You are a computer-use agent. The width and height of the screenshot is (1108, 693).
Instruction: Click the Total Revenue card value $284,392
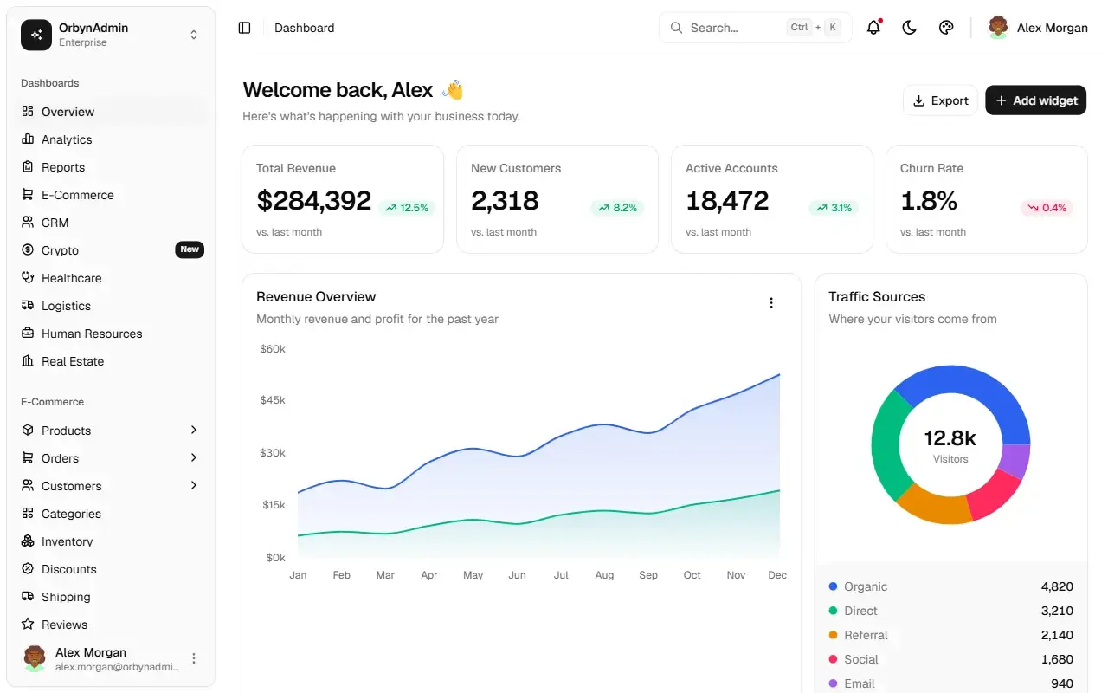(x=314, y=201)
